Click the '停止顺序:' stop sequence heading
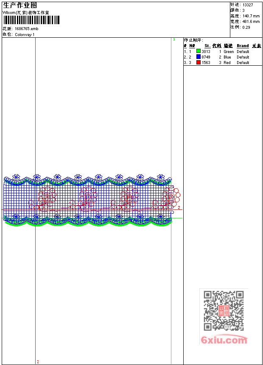263x365 pixels. point(193,40)
